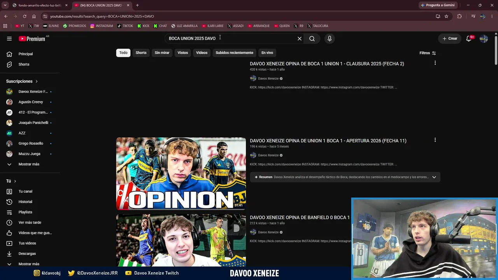Open the Filtros search filters
The image size is (498, 280).
[428, 53]
